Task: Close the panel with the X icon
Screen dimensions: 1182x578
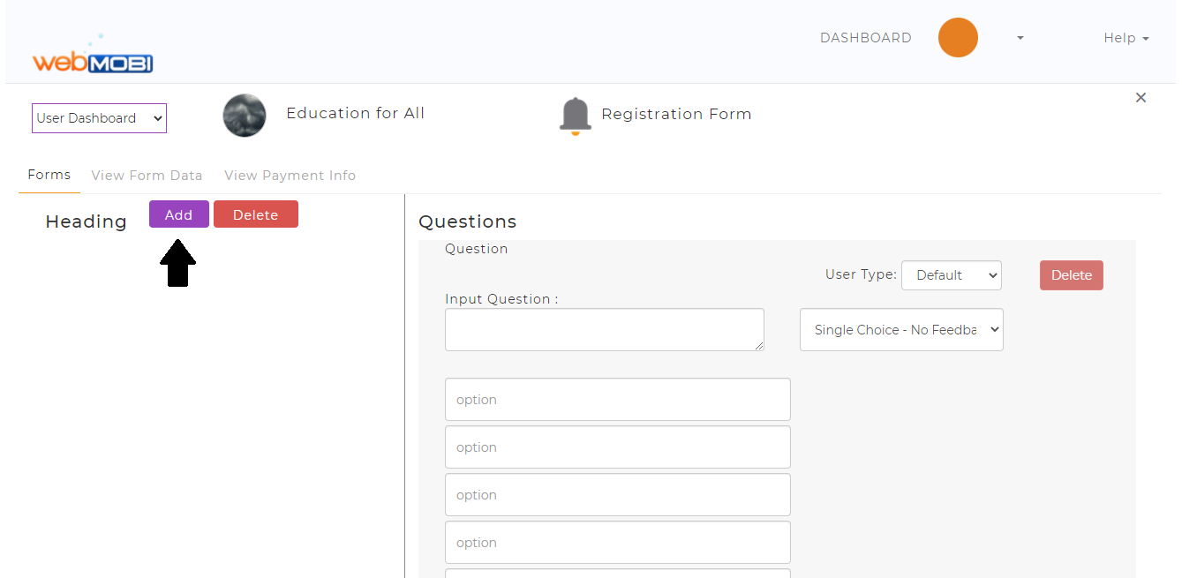Action: pos(1141,97)
